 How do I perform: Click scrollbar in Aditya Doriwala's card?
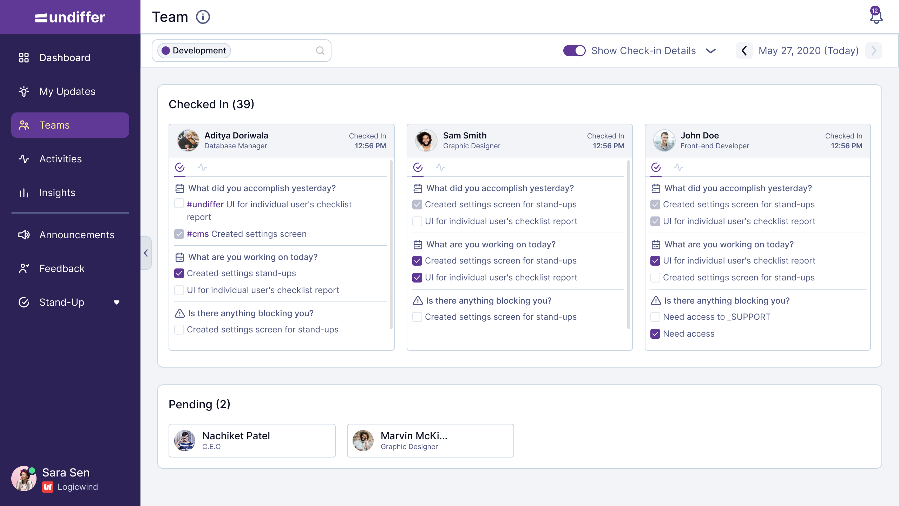(391, 245)
